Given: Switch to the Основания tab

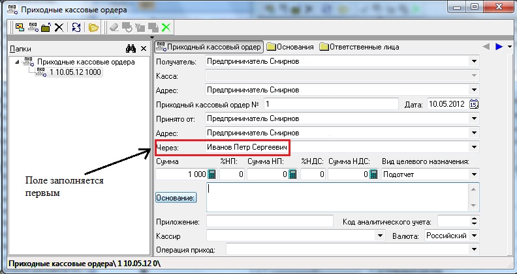Looking at the screenshot, I should tap(290, 47).
